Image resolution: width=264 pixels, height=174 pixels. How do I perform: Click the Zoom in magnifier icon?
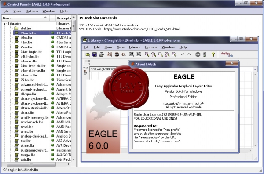click(154, 54)
